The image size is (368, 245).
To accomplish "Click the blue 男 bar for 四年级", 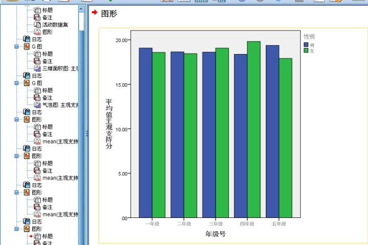I will point(241,136).
